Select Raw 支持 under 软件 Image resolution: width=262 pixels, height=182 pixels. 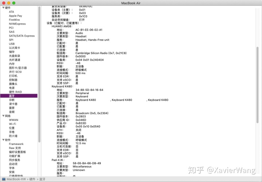[x=15, y=148]
